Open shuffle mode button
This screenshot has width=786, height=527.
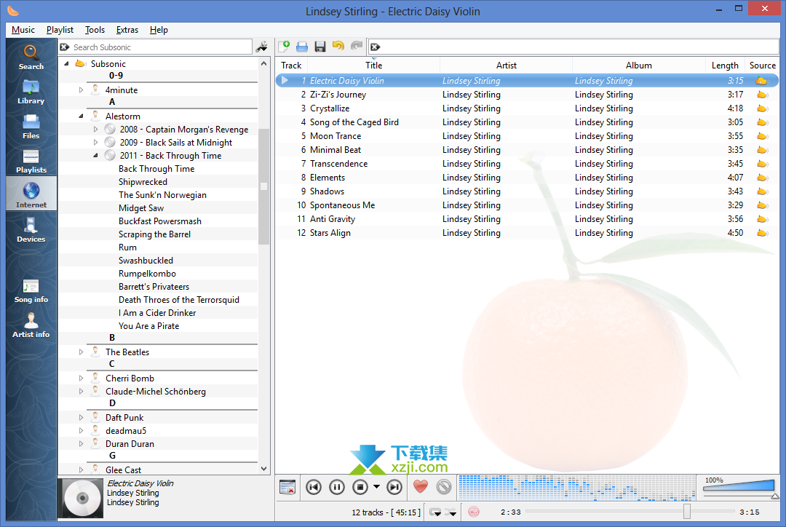tap(452, 512)
